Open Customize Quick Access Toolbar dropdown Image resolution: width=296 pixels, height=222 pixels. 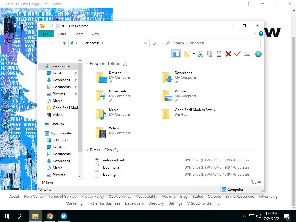pyautogui.click(x=63, y=26)
